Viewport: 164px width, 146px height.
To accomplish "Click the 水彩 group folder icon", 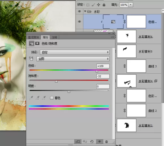I will [x=89, y=11].
